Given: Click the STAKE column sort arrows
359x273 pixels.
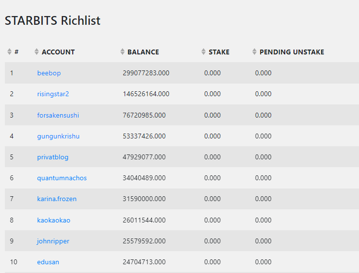Looking at the screenshot, I should pyautogui.click(x=204, y=51).
